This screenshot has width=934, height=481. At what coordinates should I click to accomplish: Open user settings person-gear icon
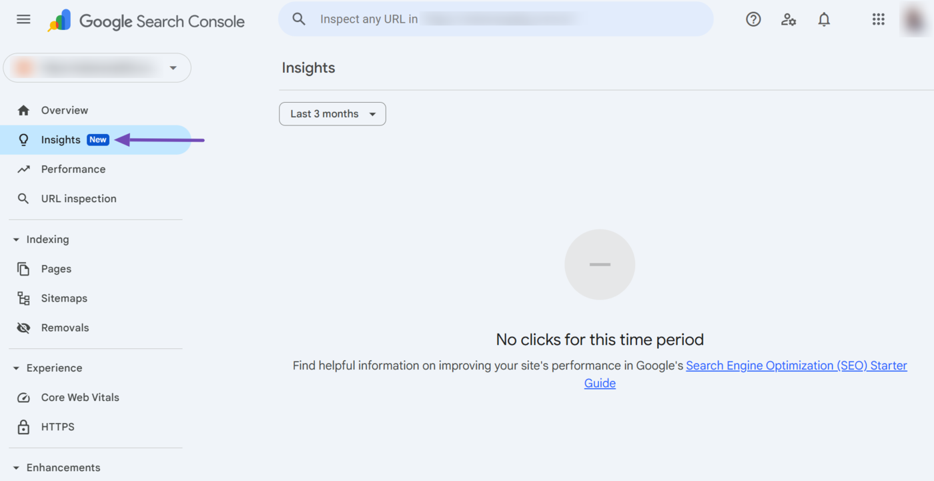[789, 19]
